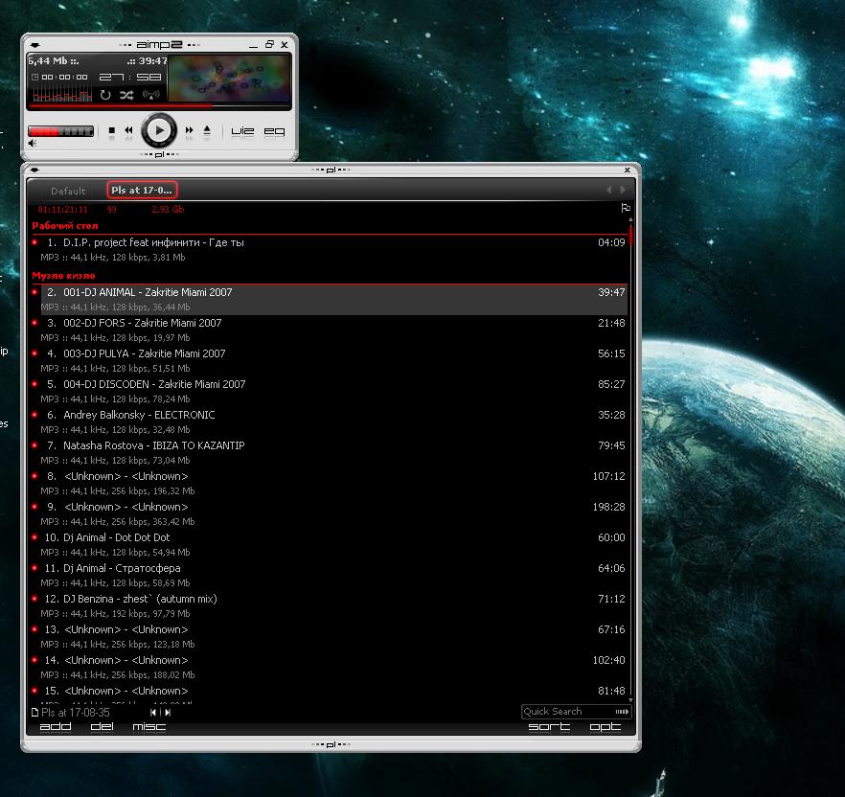845x797 pixels.
Task: Adjust the red volume level bar
Action: [x=61, y=131]
